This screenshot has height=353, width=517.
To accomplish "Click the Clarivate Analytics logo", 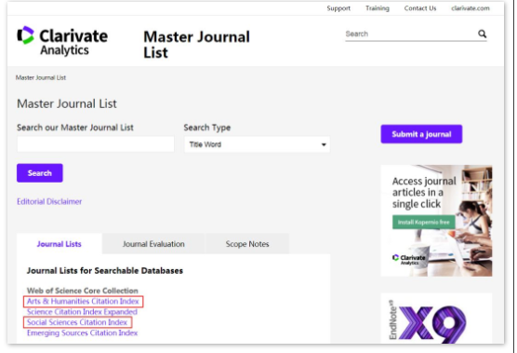I will pos(62,41).
